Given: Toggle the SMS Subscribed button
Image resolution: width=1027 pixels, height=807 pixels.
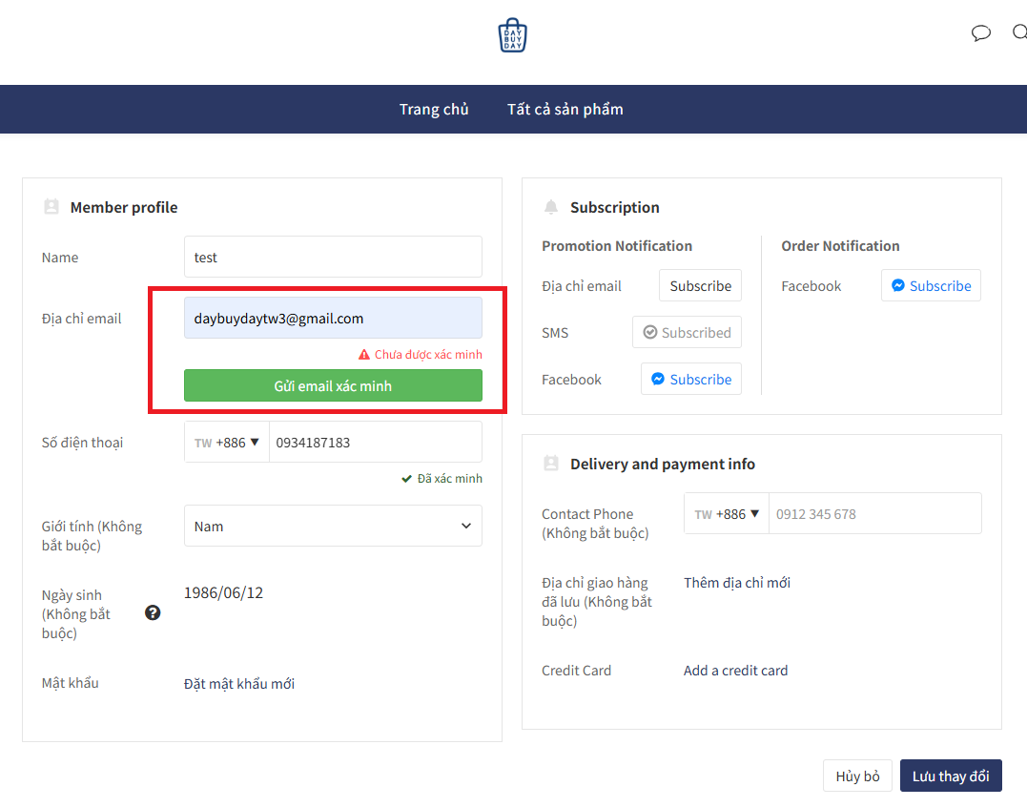Looking at the screenshot, I should 687,332.
